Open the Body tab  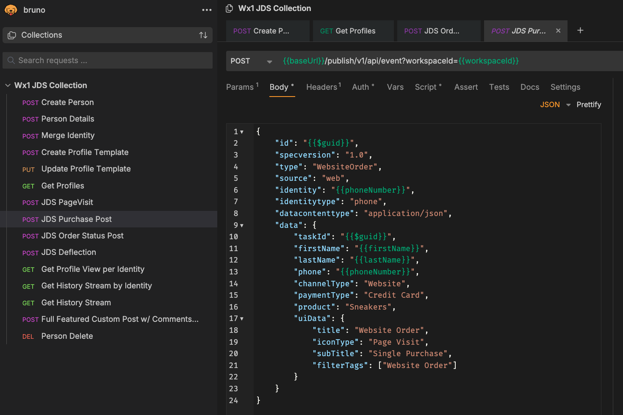282,87
